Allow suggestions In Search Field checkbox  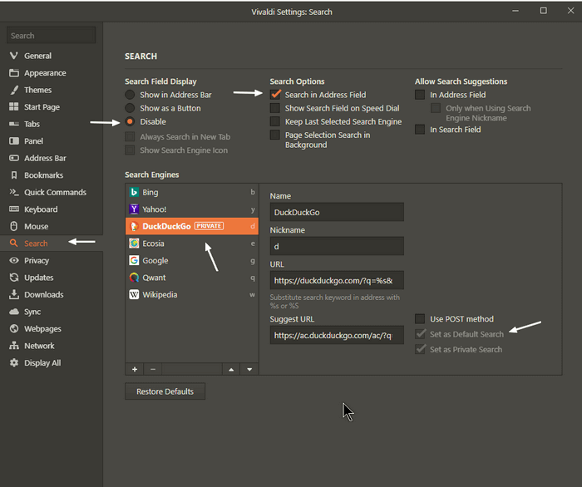coord(420,130)
